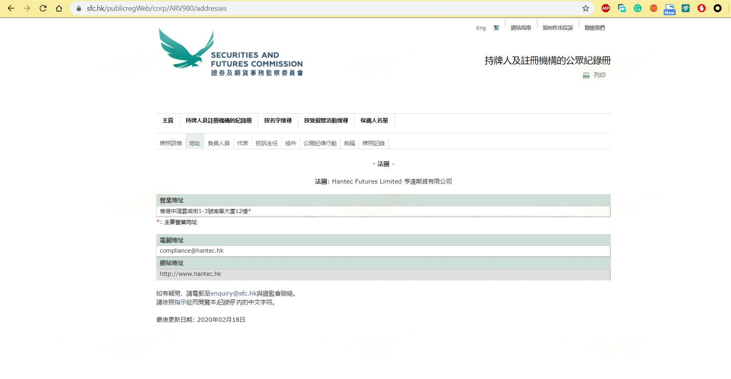731x379 pixels.
Task: Switch to 公開紀律行動 tab
Action: pyautogui.click(x=320, y=143)
